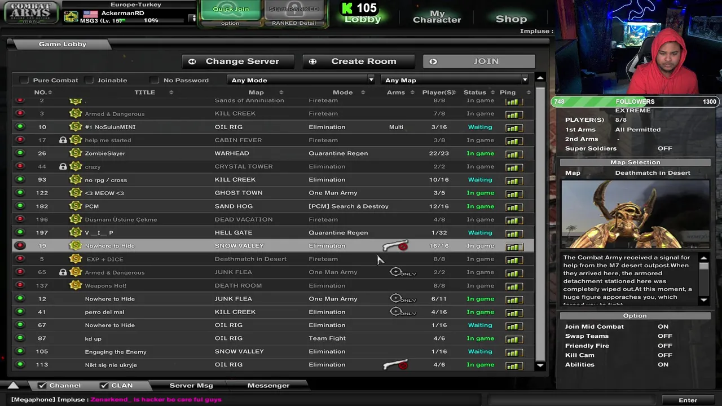Click the gold badge icon for ZombieSlayer room
The width and height of the screenshot is (722, 406).
[76, 153]
